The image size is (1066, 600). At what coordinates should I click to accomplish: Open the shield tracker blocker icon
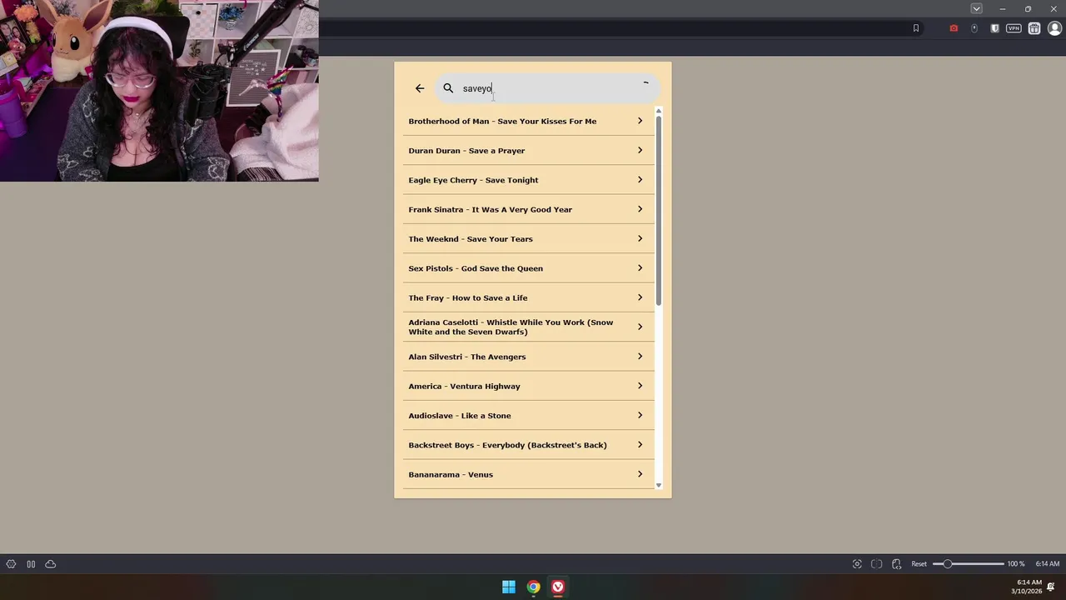(x=994, y=28)
